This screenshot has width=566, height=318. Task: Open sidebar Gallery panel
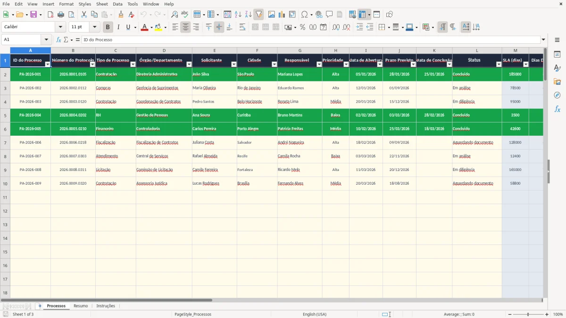557,82
